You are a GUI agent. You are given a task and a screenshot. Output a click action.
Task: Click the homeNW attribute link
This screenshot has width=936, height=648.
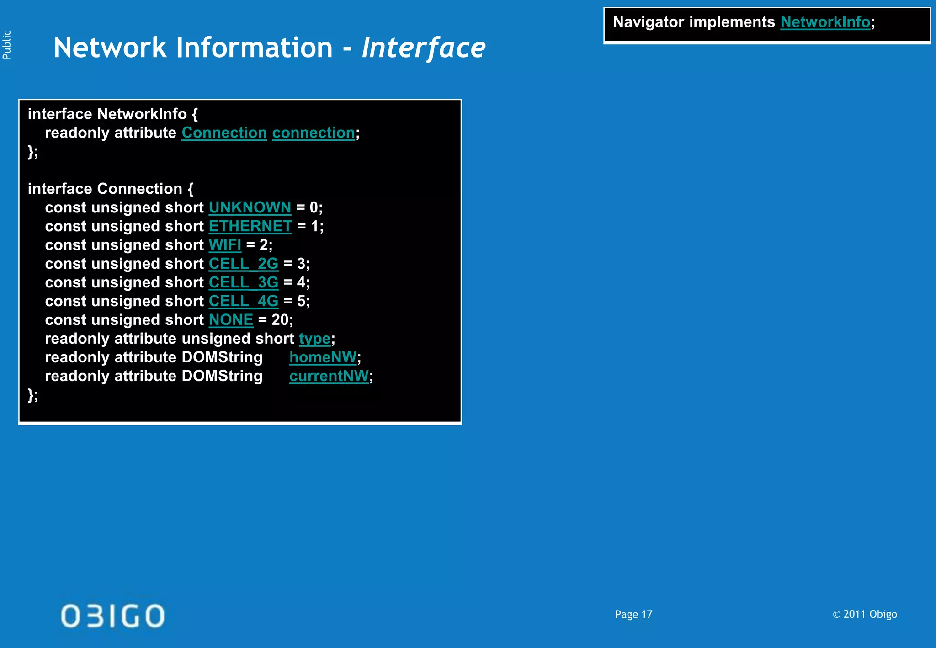coord(323,357)
